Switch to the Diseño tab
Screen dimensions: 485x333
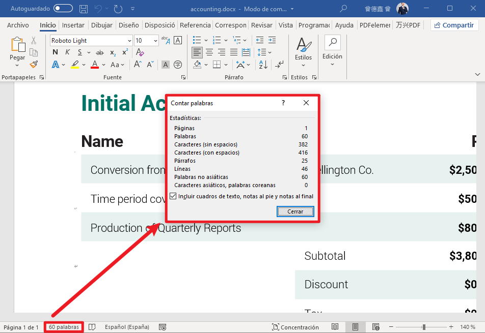coord(129,25)
